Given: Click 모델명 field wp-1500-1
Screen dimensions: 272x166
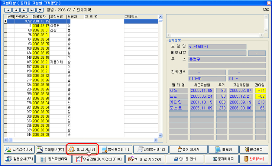Looking at the screenshot, I should pos(217,47).
